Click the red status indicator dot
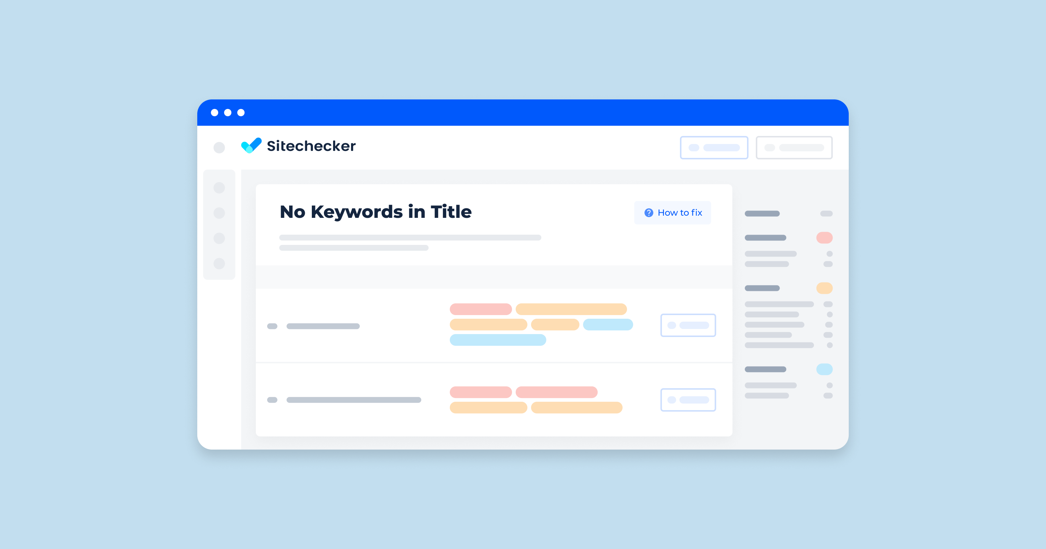Image resolution: width=1046 pixels, height=549 pixels. click(825, 238)
